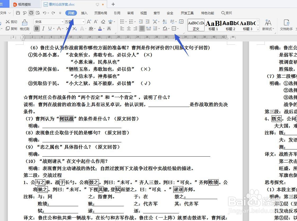Choose the font color A swatch
Viewport: 297px width, 221px height.
pos(100,29)
